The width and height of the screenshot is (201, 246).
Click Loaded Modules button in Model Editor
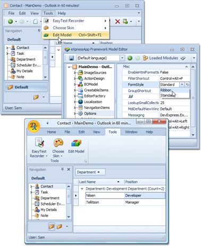coord(161,58)
